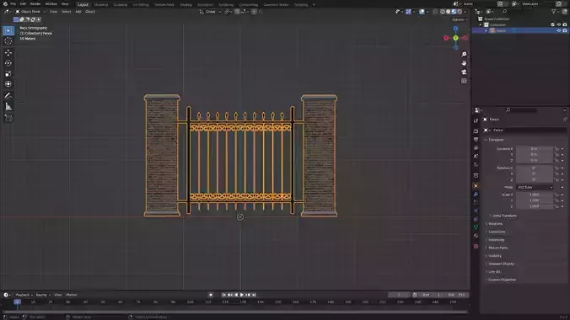Open the Global transform orientation dropdown

coord(210,12)
